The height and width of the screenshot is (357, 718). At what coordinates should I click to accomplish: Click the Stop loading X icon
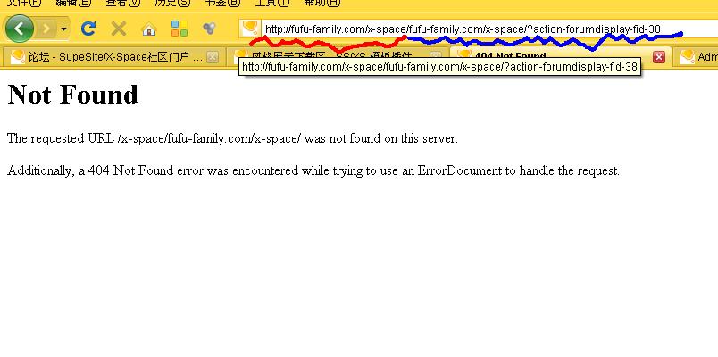[119, 29]
